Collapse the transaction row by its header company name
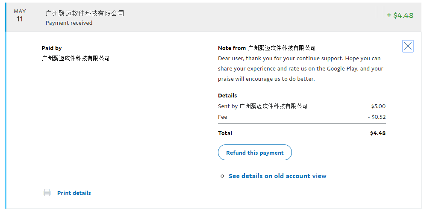The height and width of the screenshot is (209, 424). tap(85, 14)
